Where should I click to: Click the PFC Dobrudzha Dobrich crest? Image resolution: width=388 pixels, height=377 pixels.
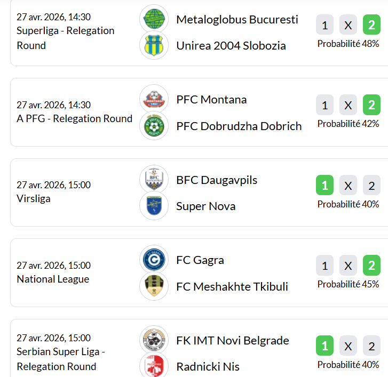click(154, 126)
